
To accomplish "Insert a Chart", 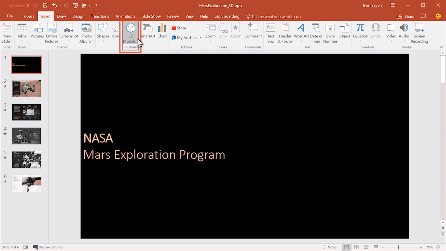I will [162, 31].
